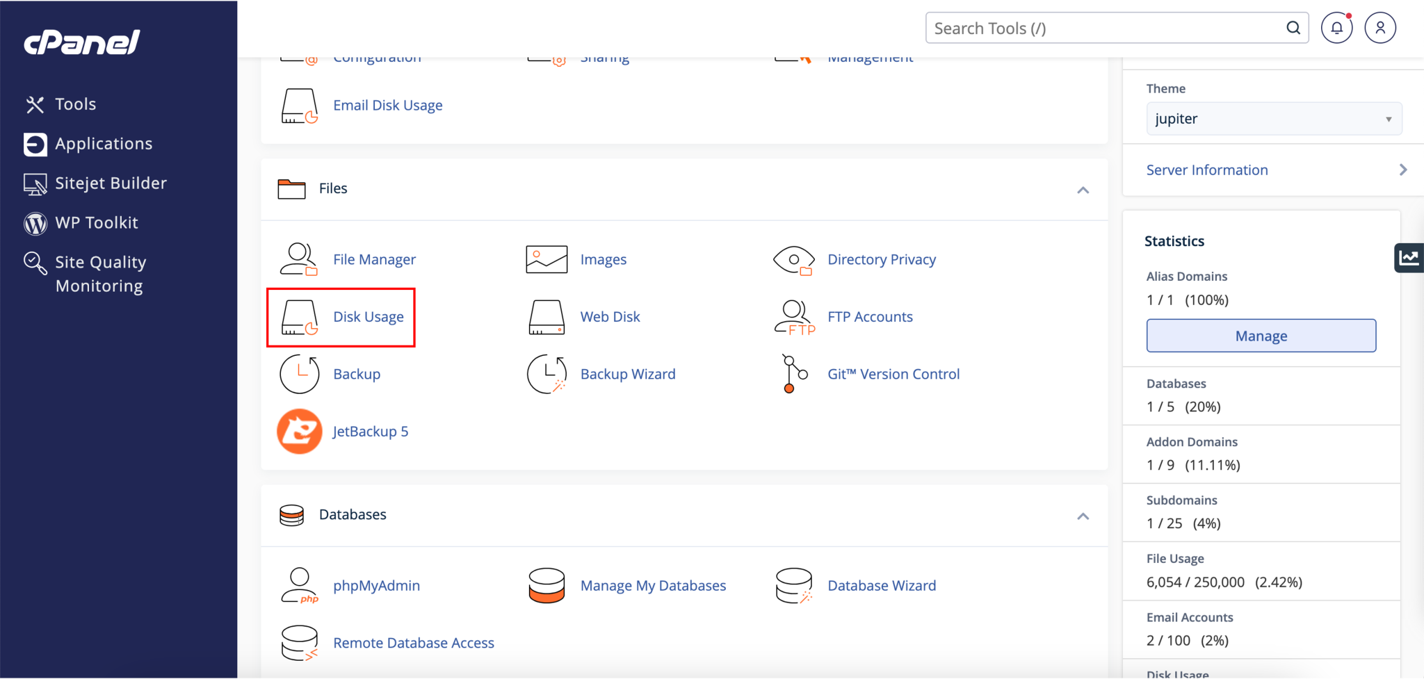Screen dimensions: 1424x679
Task: Click the Manage button under Alias Domains
Action: click(x=1261, y=336)
